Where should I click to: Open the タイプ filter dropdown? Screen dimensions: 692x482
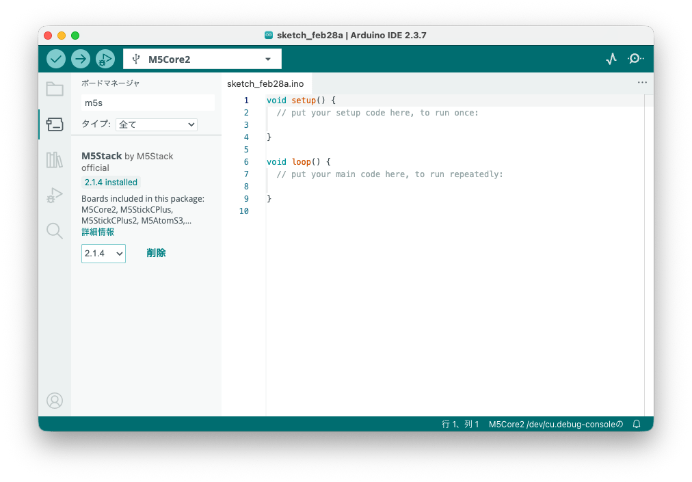coord(157,124)
